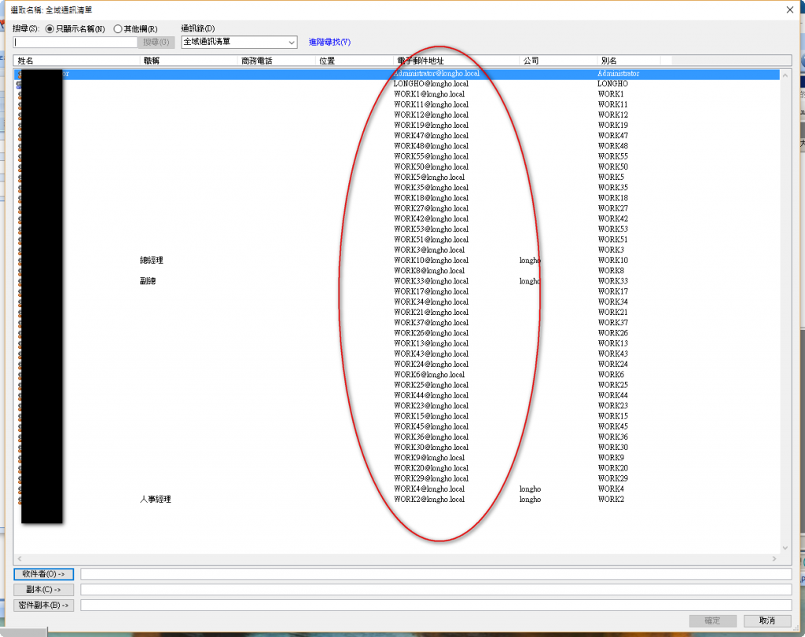
Task: Click the 密件副本 BCC text field
Action: point(436,606)
